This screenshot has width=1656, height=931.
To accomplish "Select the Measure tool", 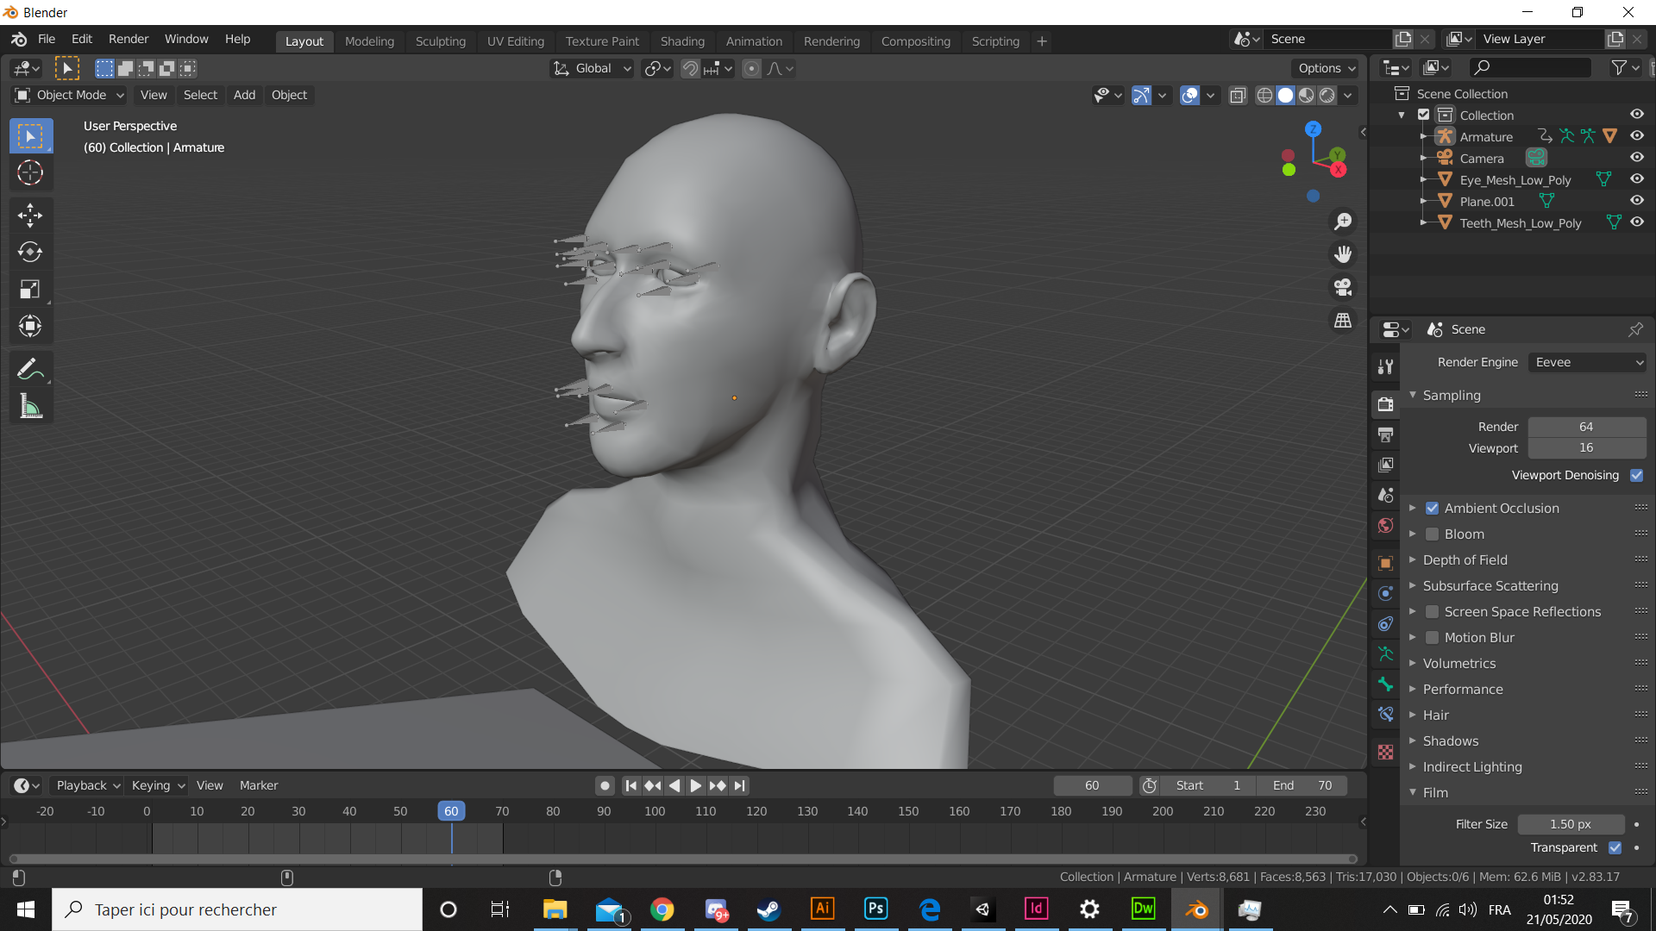I will coord(30,406).
